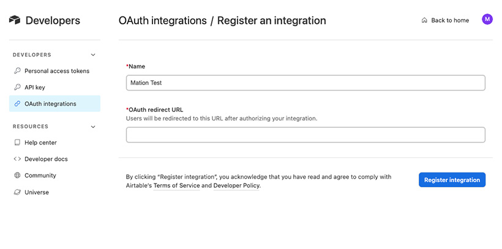Click OAuth integrations breadcrumb in header

pos(163,20)
